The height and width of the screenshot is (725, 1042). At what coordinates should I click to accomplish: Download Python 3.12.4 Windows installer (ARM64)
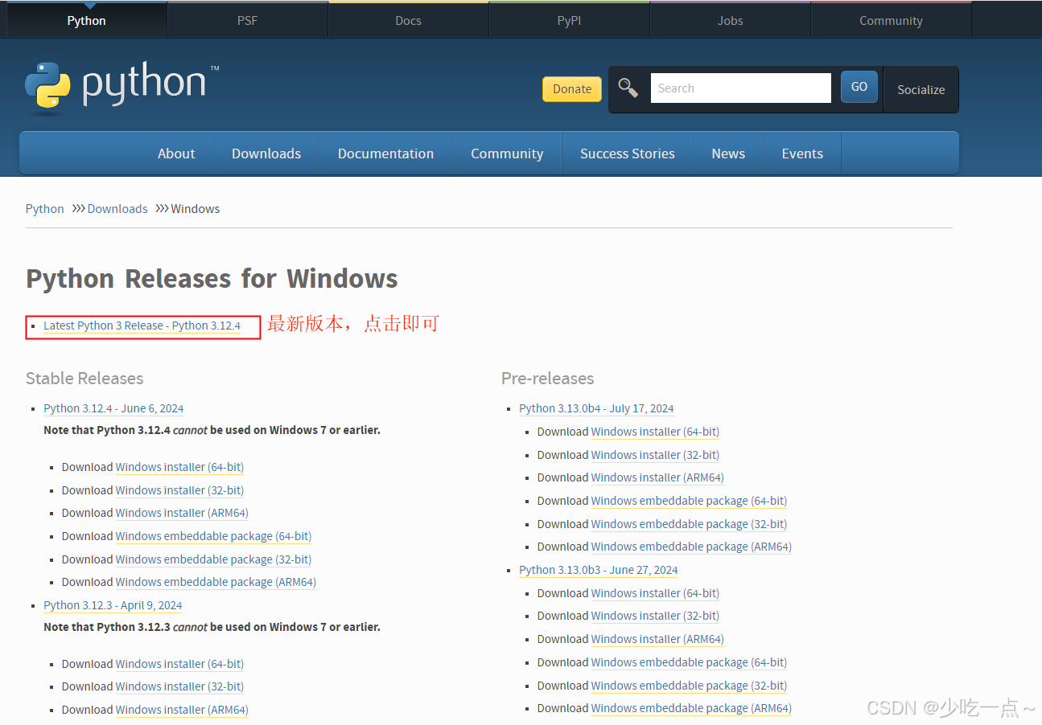pyautogui.click(x=182, y=513)
